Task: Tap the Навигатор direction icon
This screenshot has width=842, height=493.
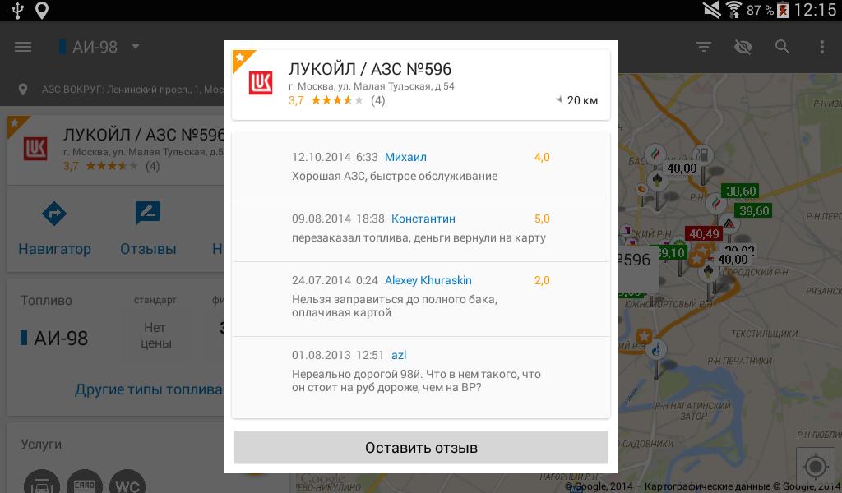Action: pos(54,214)
